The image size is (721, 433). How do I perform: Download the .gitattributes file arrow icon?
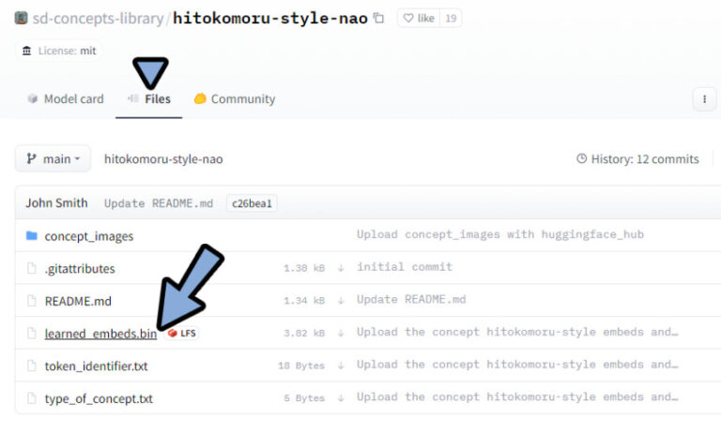[x=341, y=268]
